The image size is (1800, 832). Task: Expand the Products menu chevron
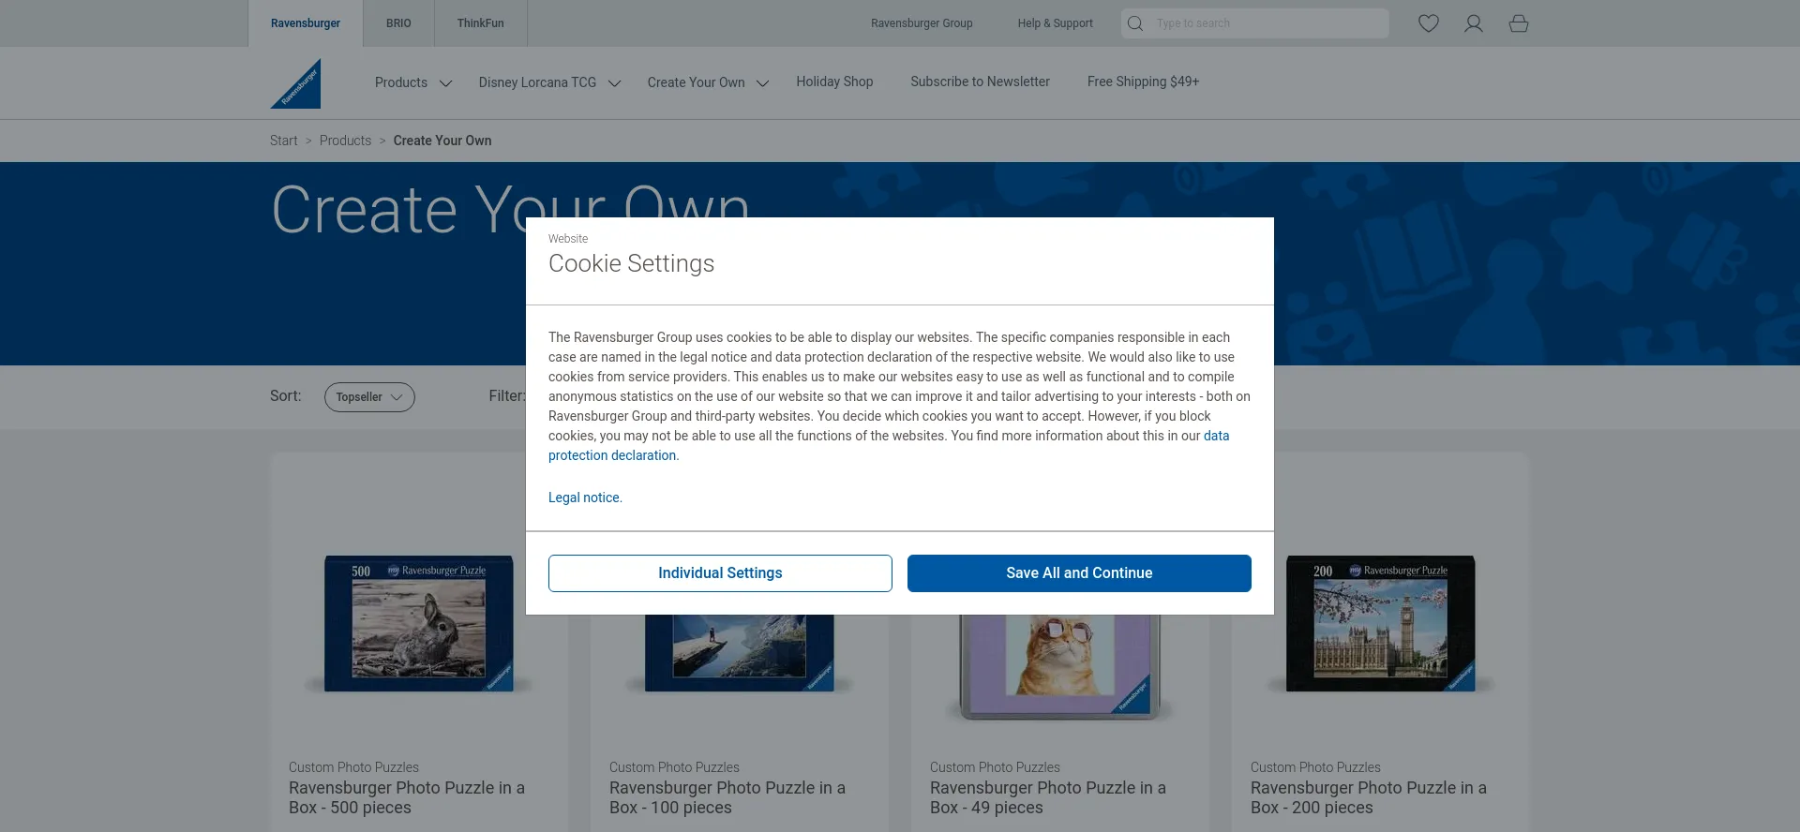point(446,83)
